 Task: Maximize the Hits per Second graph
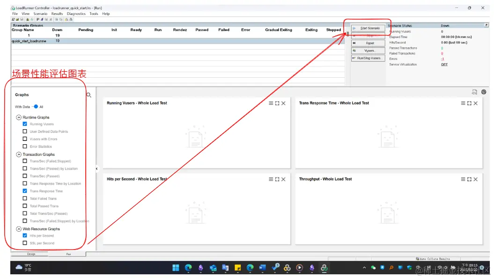(x=277, y=179)
